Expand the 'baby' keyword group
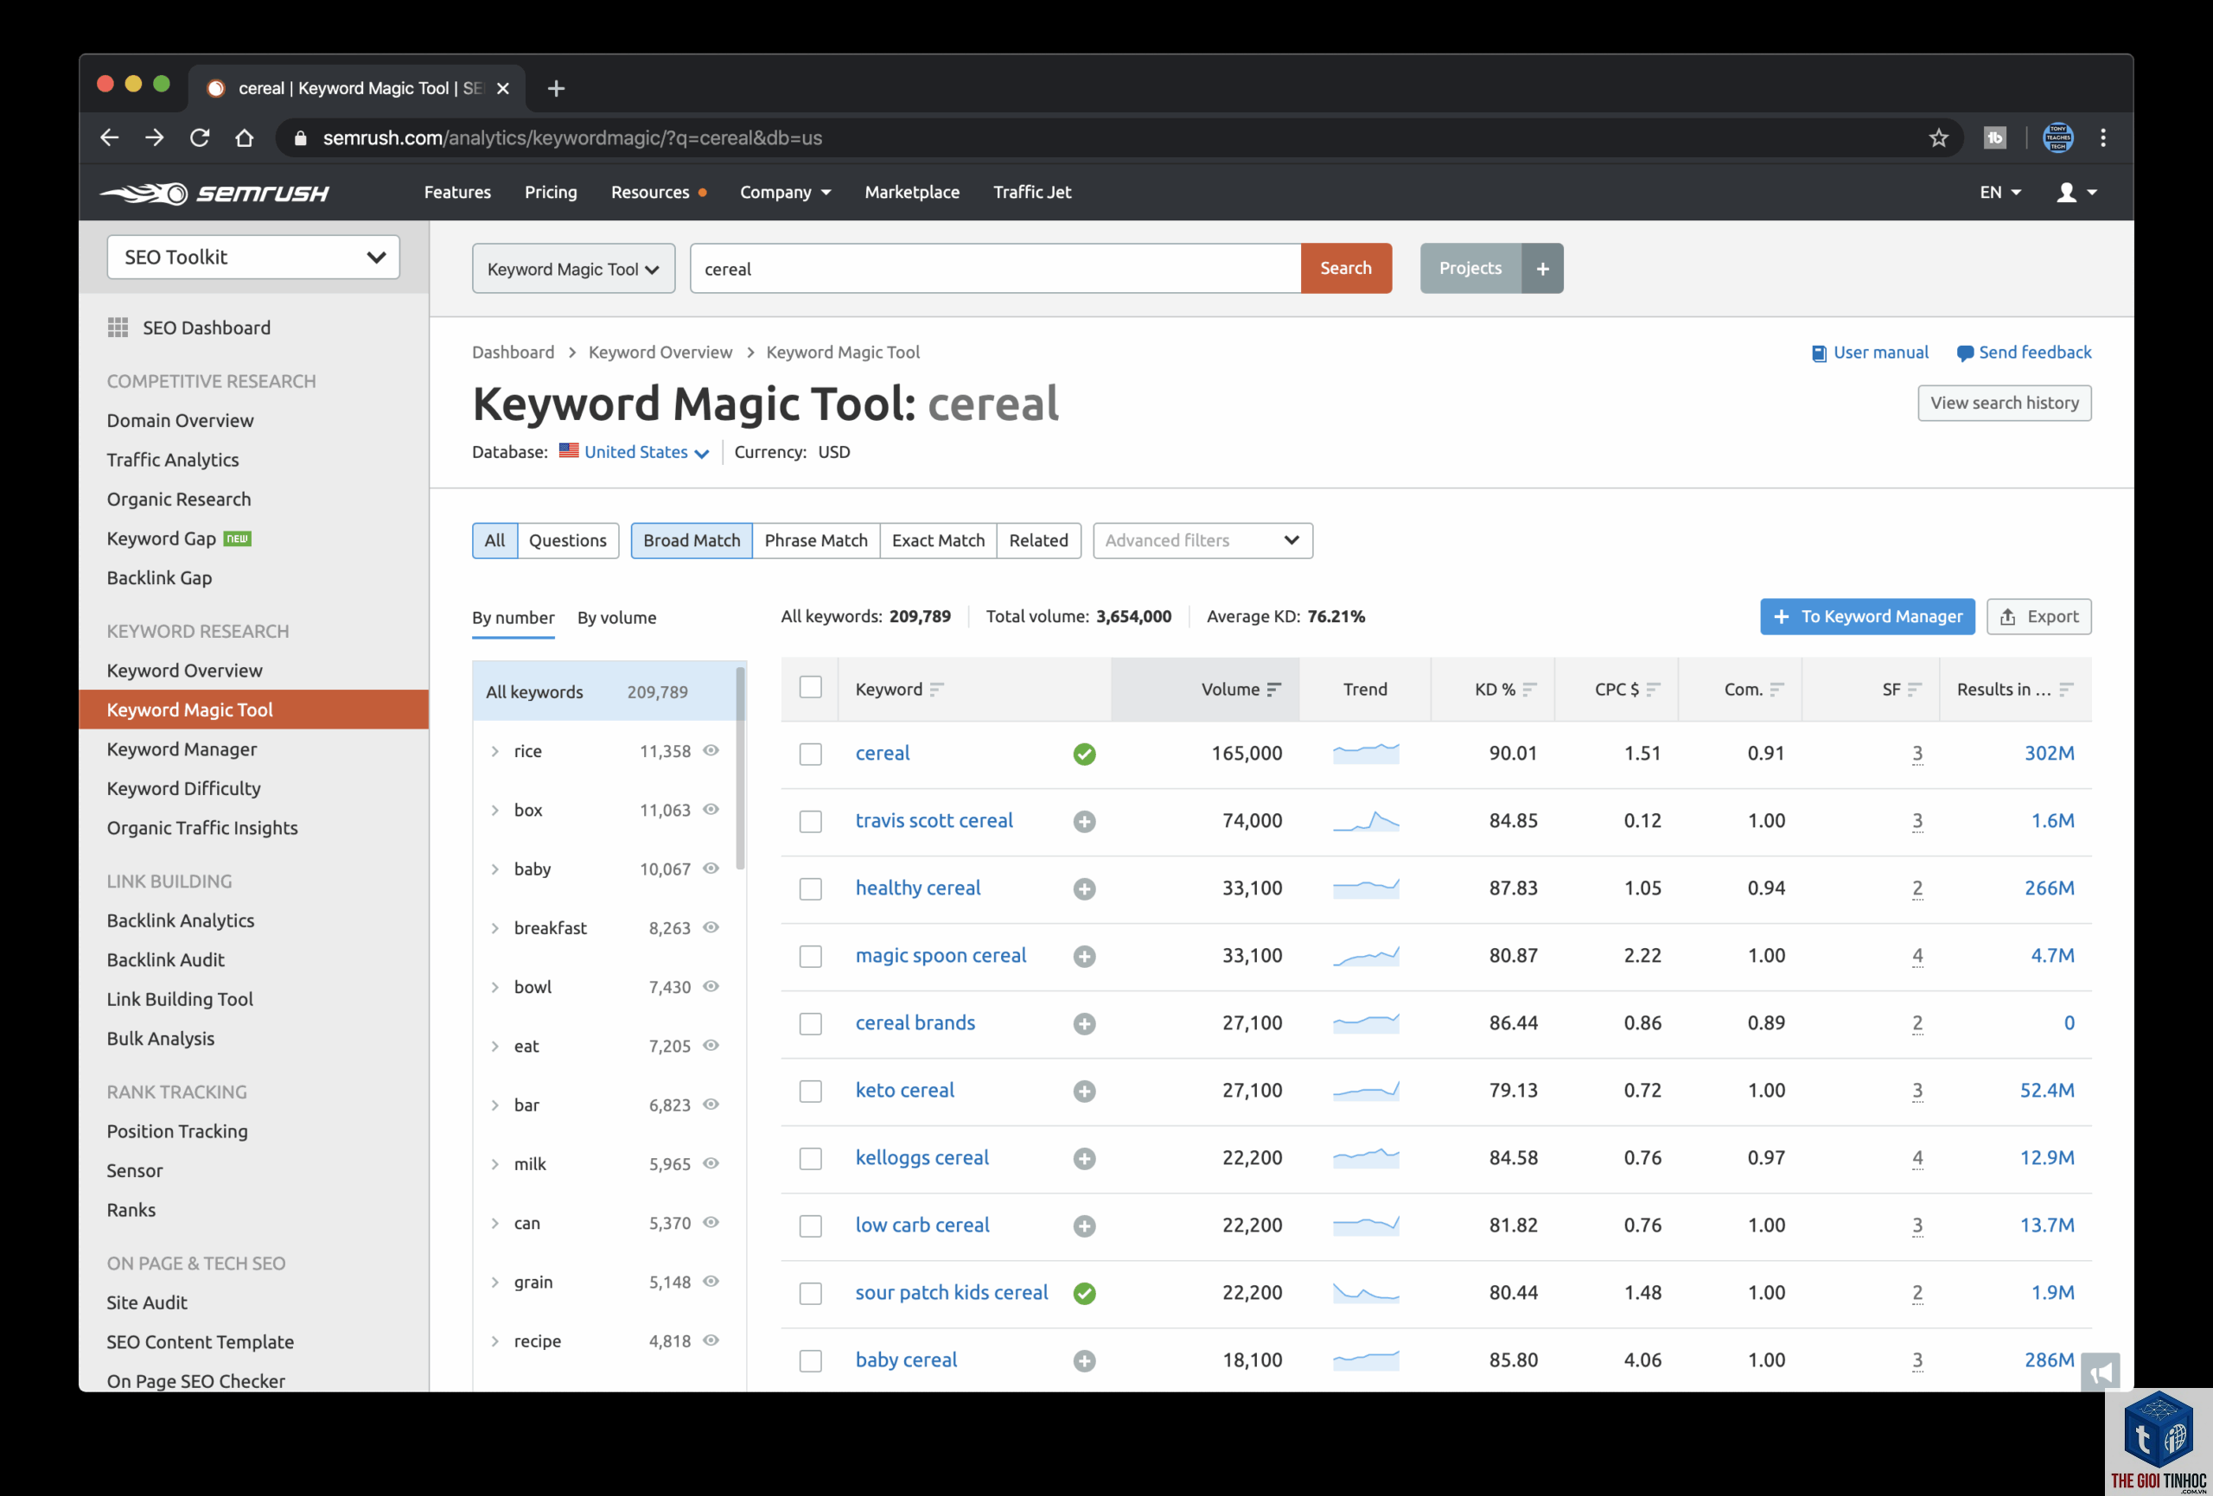The image size is (2213, 1496). point(495,869)
